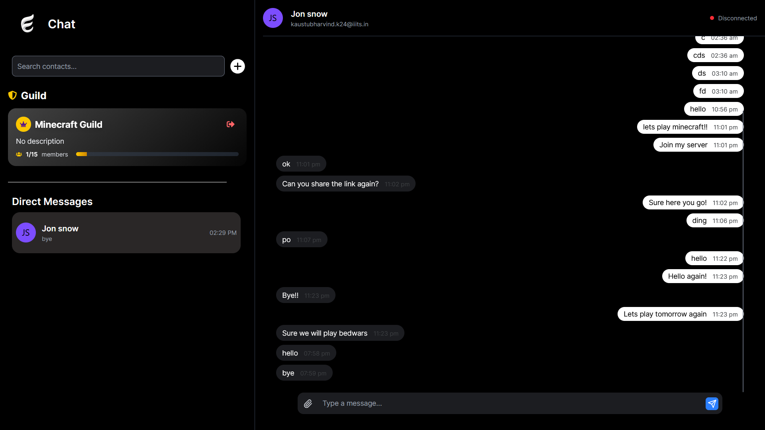The image size is (765, 430).
Task: Open the Jon snow direct message conversation
Action: click(126, 233)
